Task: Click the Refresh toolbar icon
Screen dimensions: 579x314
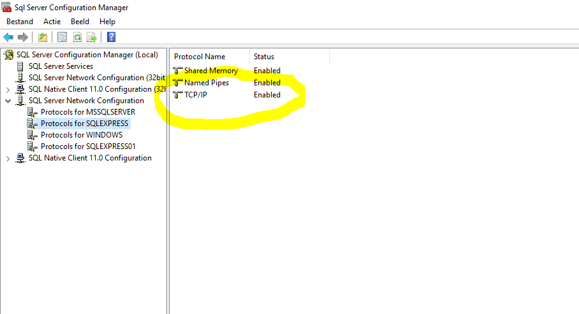Action: point(77,37)
